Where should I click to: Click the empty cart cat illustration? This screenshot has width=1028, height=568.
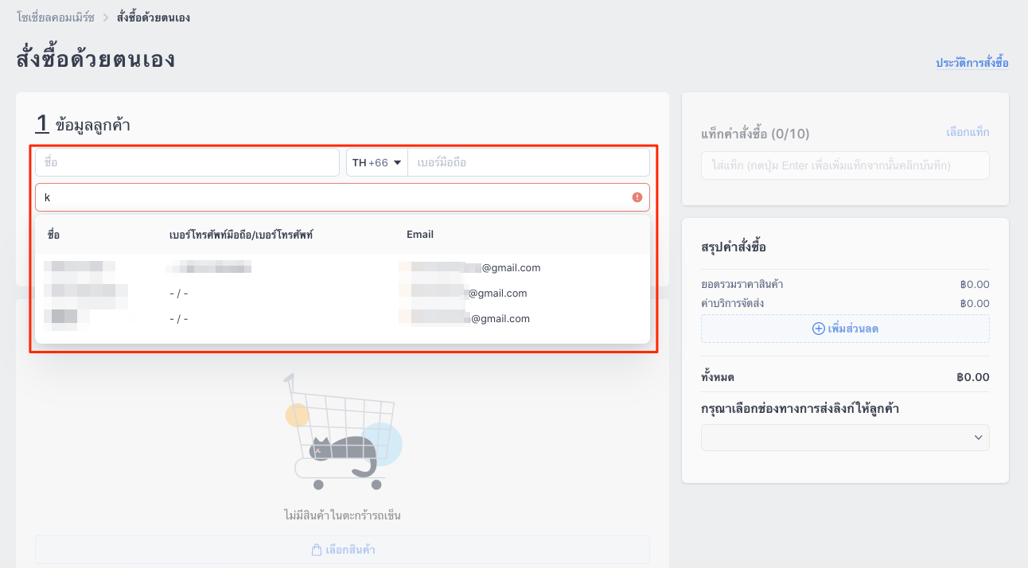[x=343, y=431]
